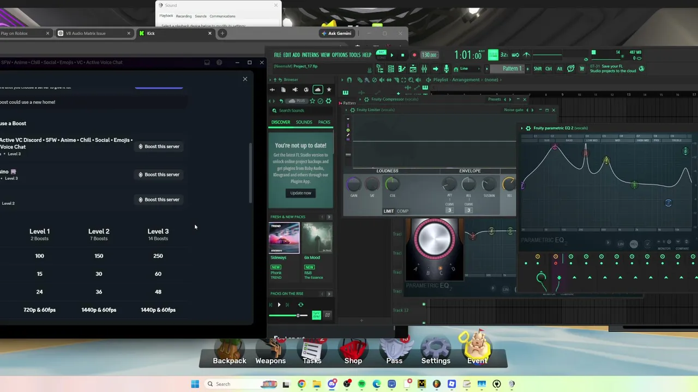Screen dimensions: 698x392
Task: Toggle Pat/Song mode switch
Action: coord(380,55)
